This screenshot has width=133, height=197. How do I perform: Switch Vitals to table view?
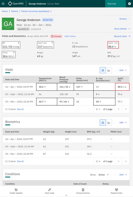point(103,70)
